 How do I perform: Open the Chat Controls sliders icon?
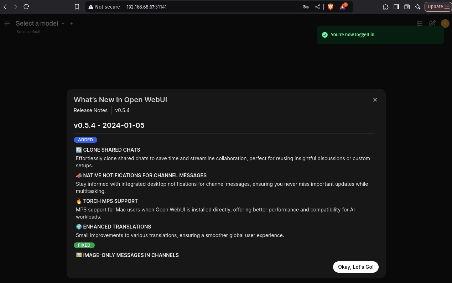(419, 23)
